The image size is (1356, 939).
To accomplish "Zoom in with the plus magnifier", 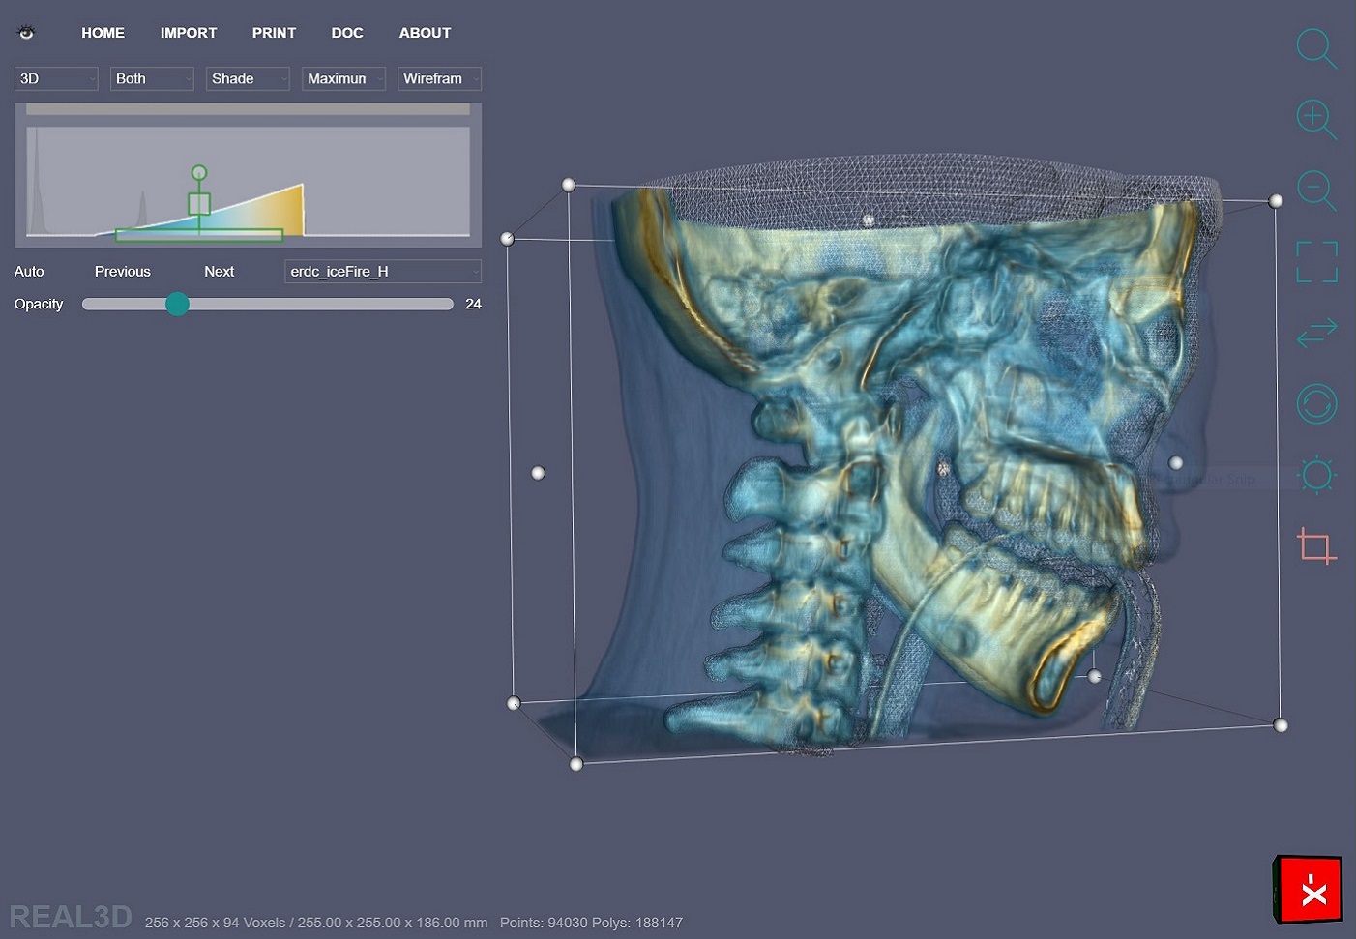I will (x=1315, y=119).
